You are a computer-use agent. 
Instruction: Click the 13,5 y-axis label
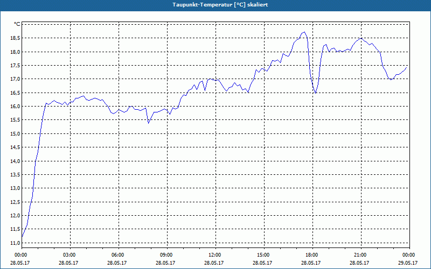click(16, 174)
